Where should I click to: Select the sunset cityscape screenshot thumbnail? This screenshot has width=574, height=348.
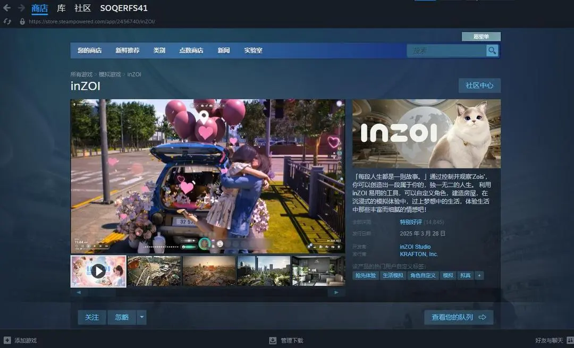click(x=209, y=271)
